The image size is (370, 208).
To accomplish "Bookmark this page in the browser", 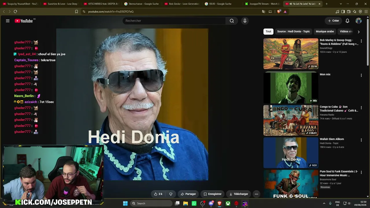I will pyautogui.click(x=76, y=12).
